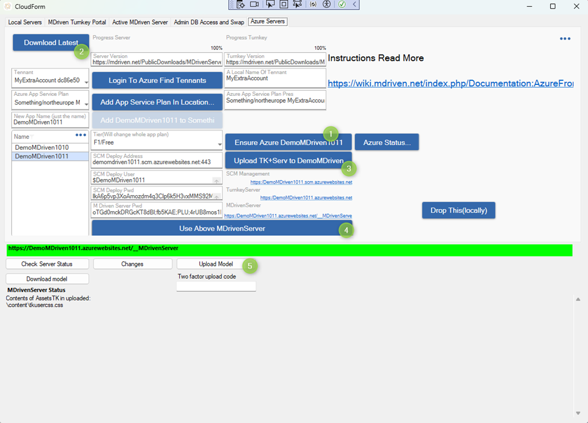Select DemoMDriven1011 row in the Name list
588x423 pixels.
pyautogui.click(x=51, y=156)
